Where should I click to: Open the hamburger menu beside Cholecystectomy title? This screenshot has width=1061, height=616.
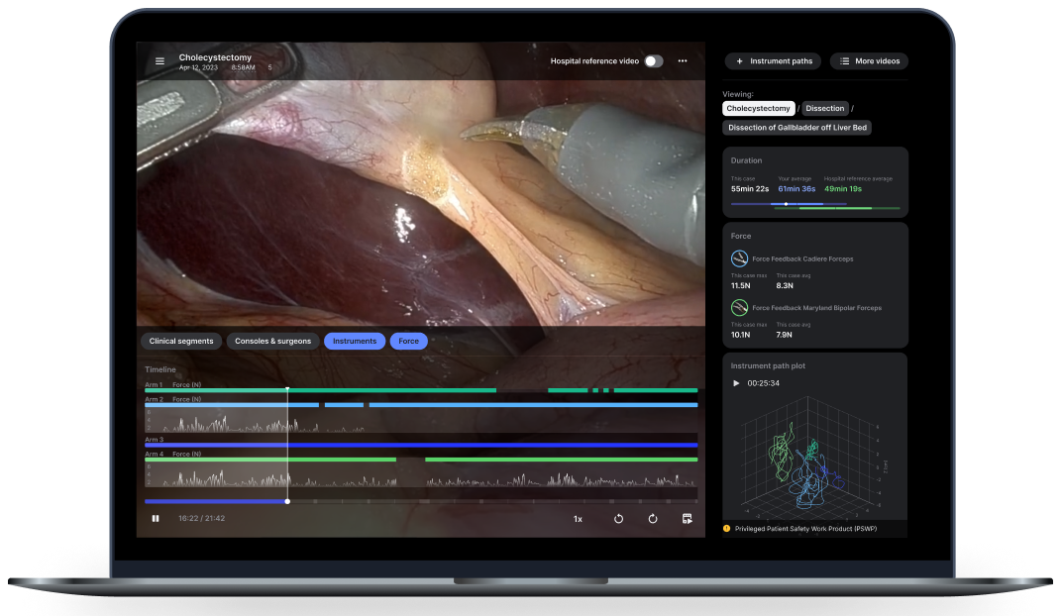tap(159, 60)
